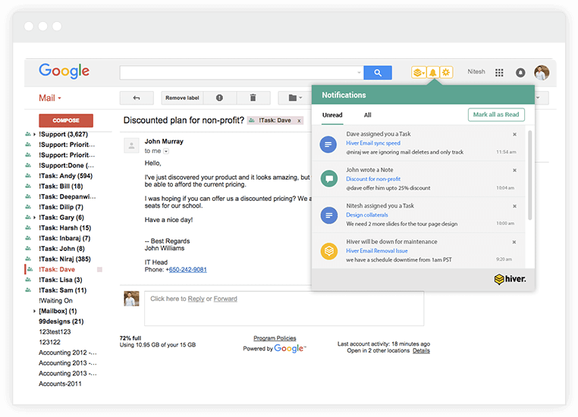Open !Task: Niraj (385) label

(x=64, y=259)
